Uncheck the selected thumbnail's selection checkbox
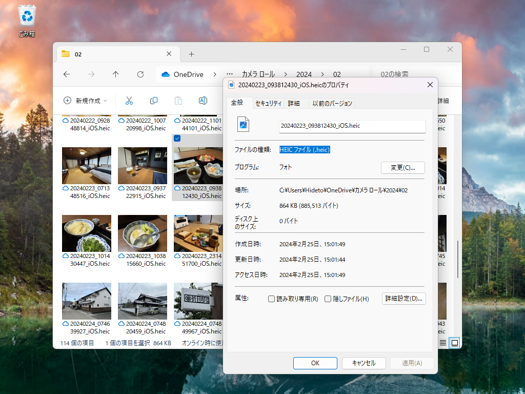Image resolution: width=525 pixels, height=394 pixels. click(177, 138)
